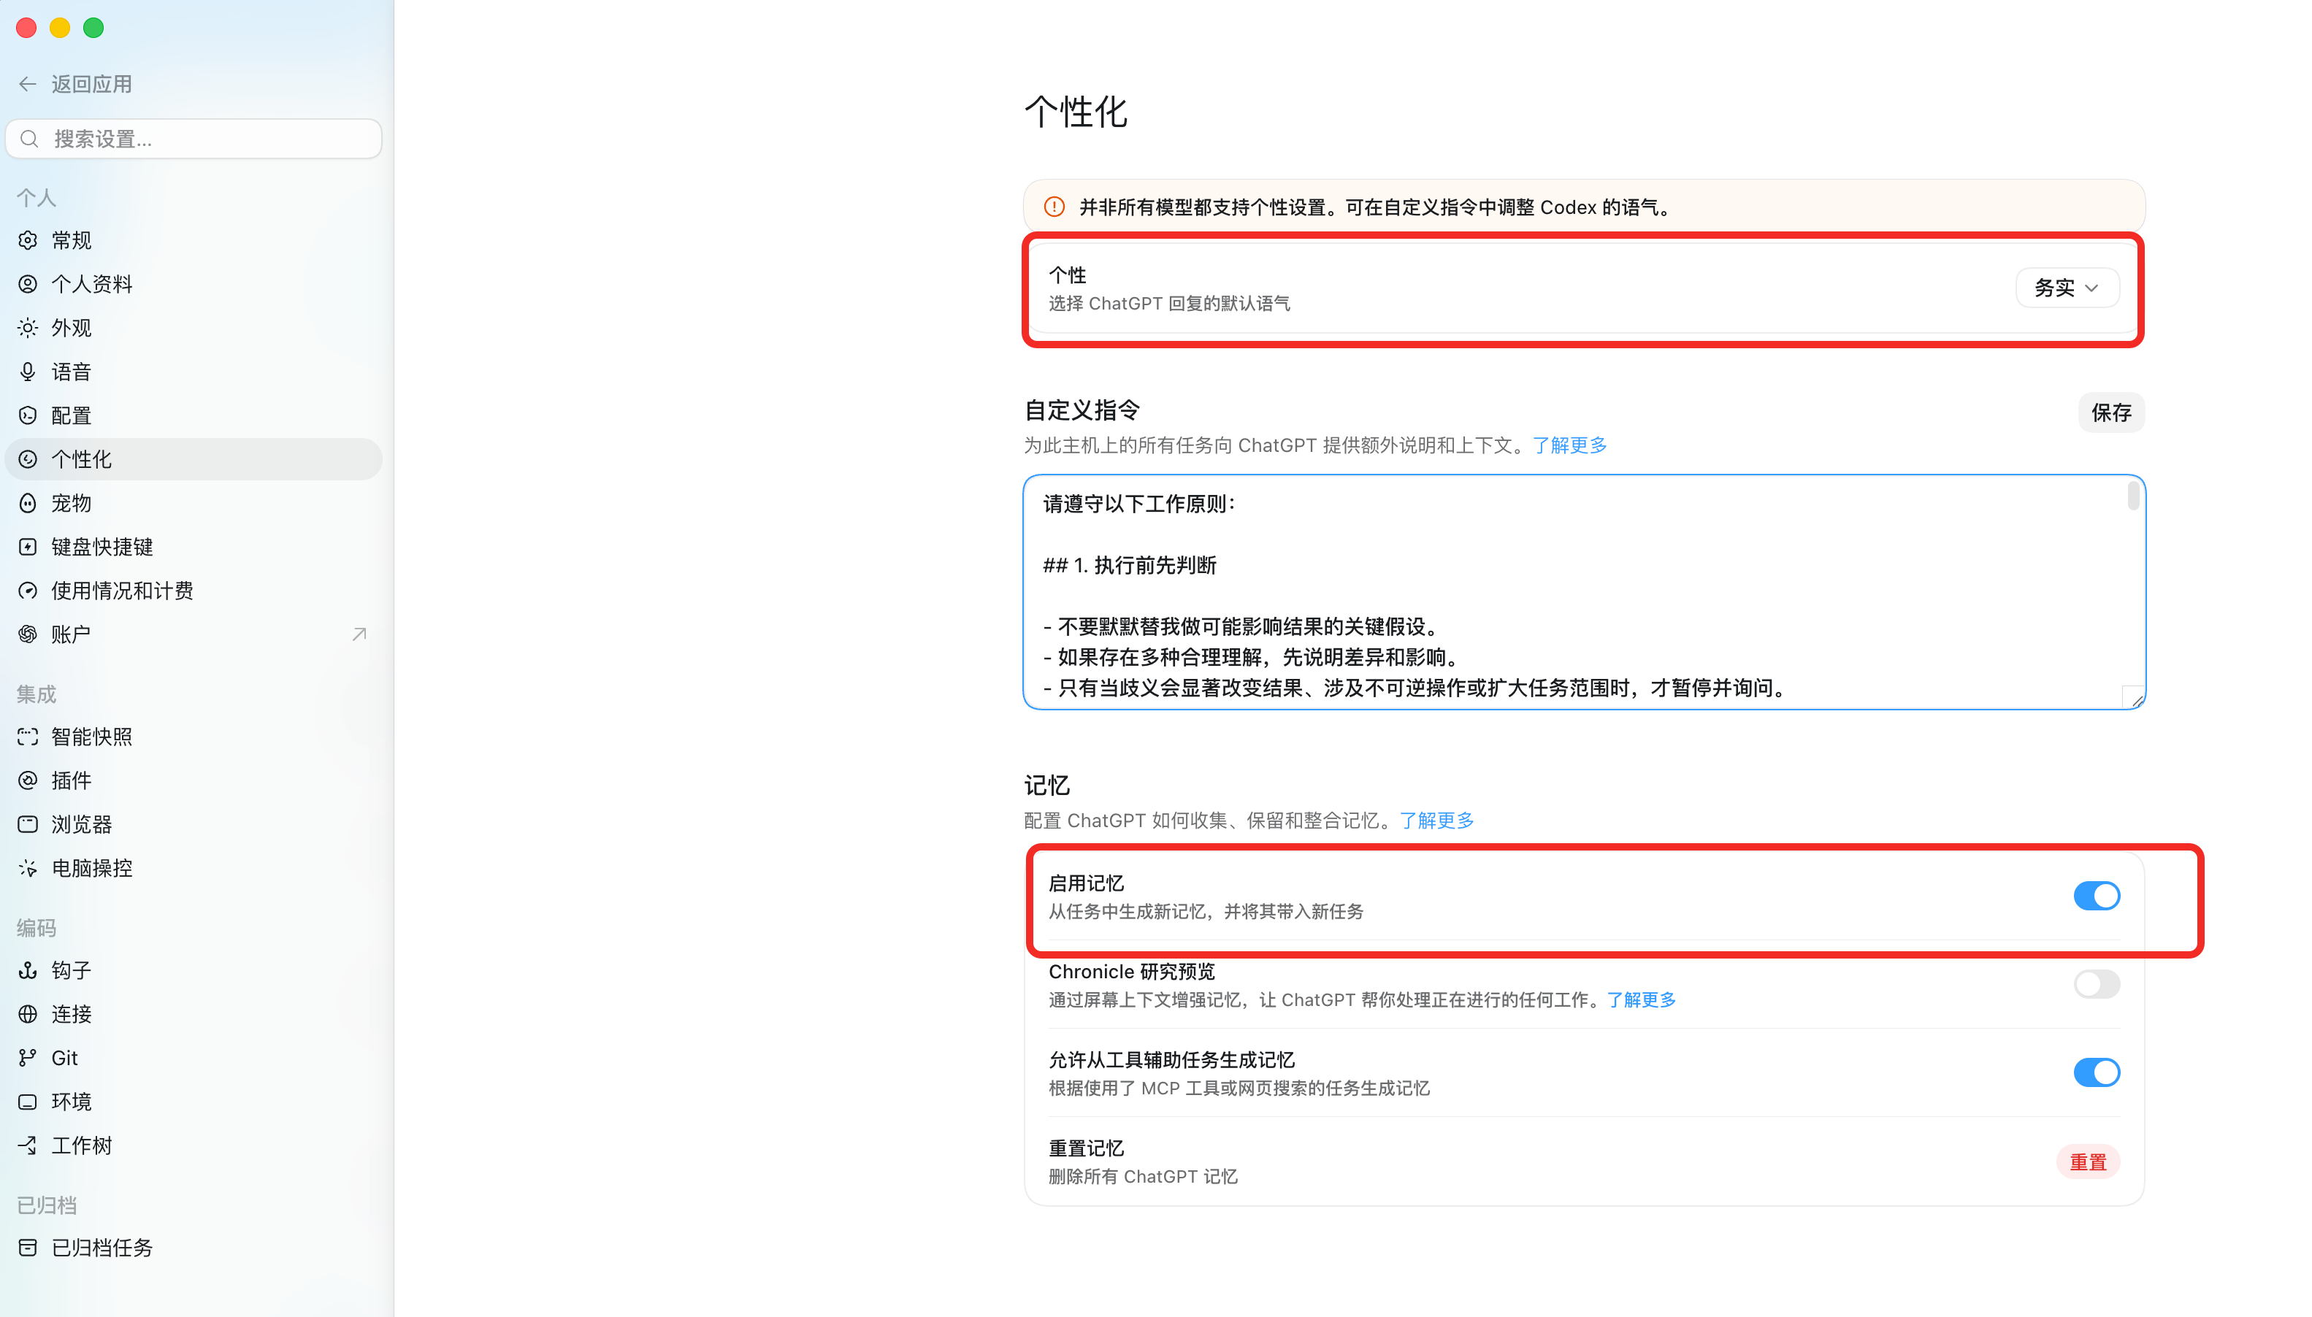The height and width of the screenshot is (1317, 2312).
Task: Click the external link arrow on the 账户 row
Action: [359, 635]
